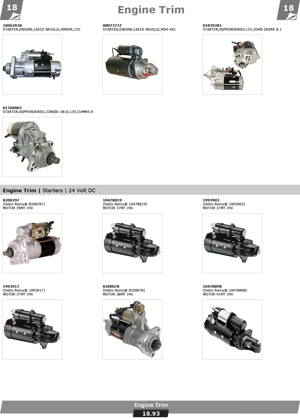300x419 pixels.
Task: Select the Delco Remy 10478819 motor thumbnail
Action: click(132, 243)
